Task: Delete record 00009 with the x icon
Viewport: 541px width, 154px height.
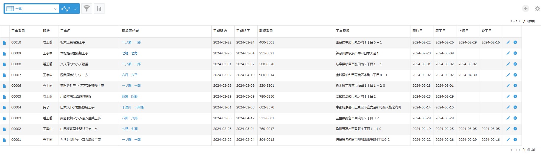Action: 515,53
